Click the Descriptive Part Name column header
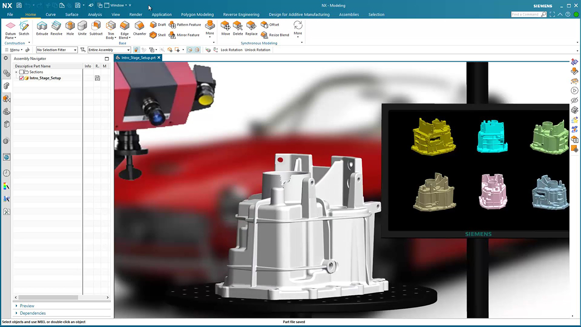Viewport: 581px width, 327px height. [x=47, y=66]
